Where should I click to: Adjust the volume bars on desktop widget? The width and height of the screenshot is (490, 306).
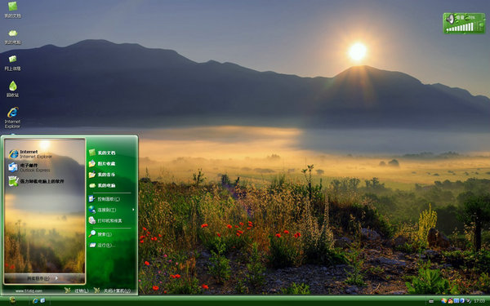pyautogui.click(x=460, y=28)
